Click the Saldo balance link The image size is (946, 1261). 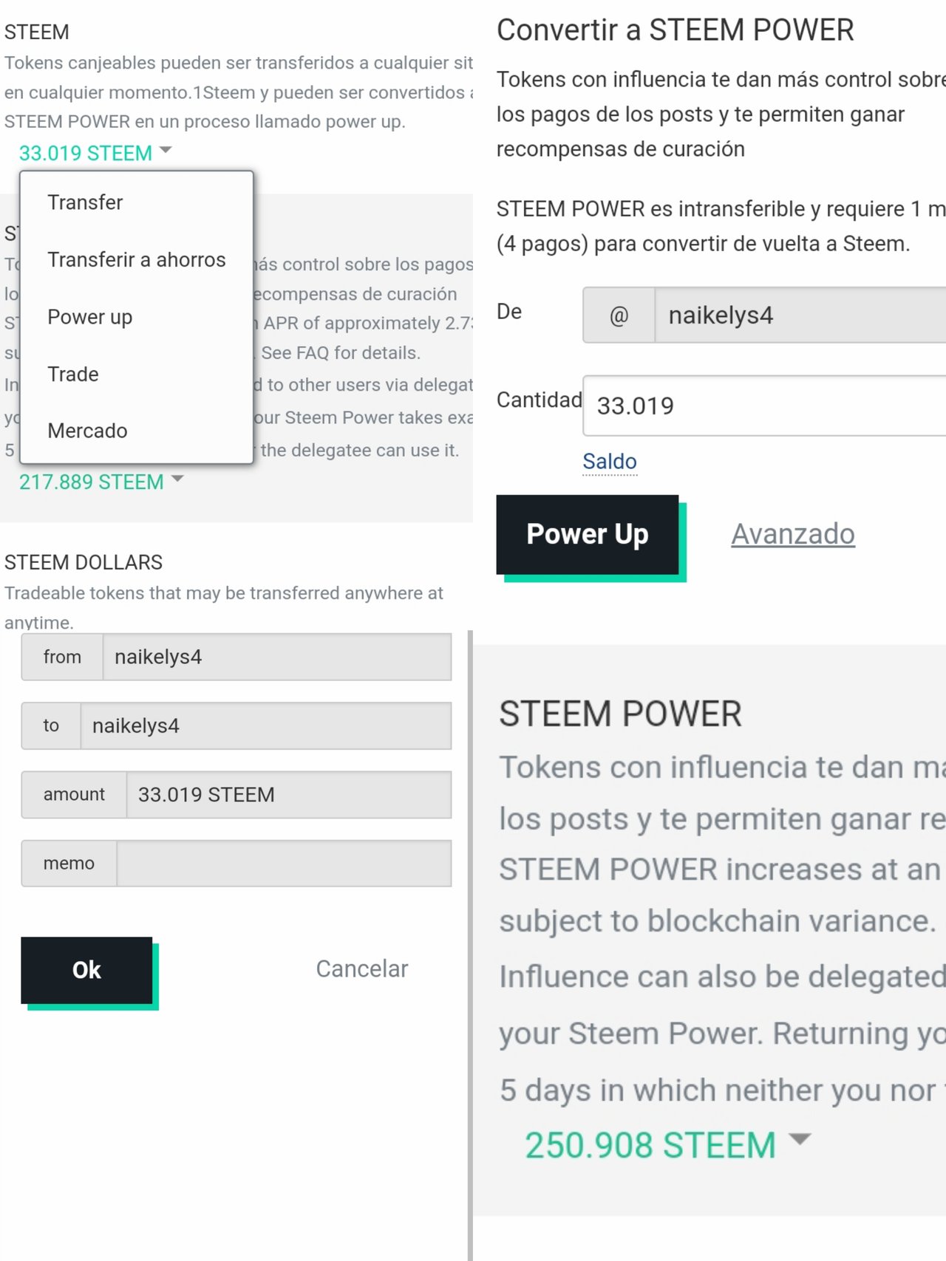point(610,461)
